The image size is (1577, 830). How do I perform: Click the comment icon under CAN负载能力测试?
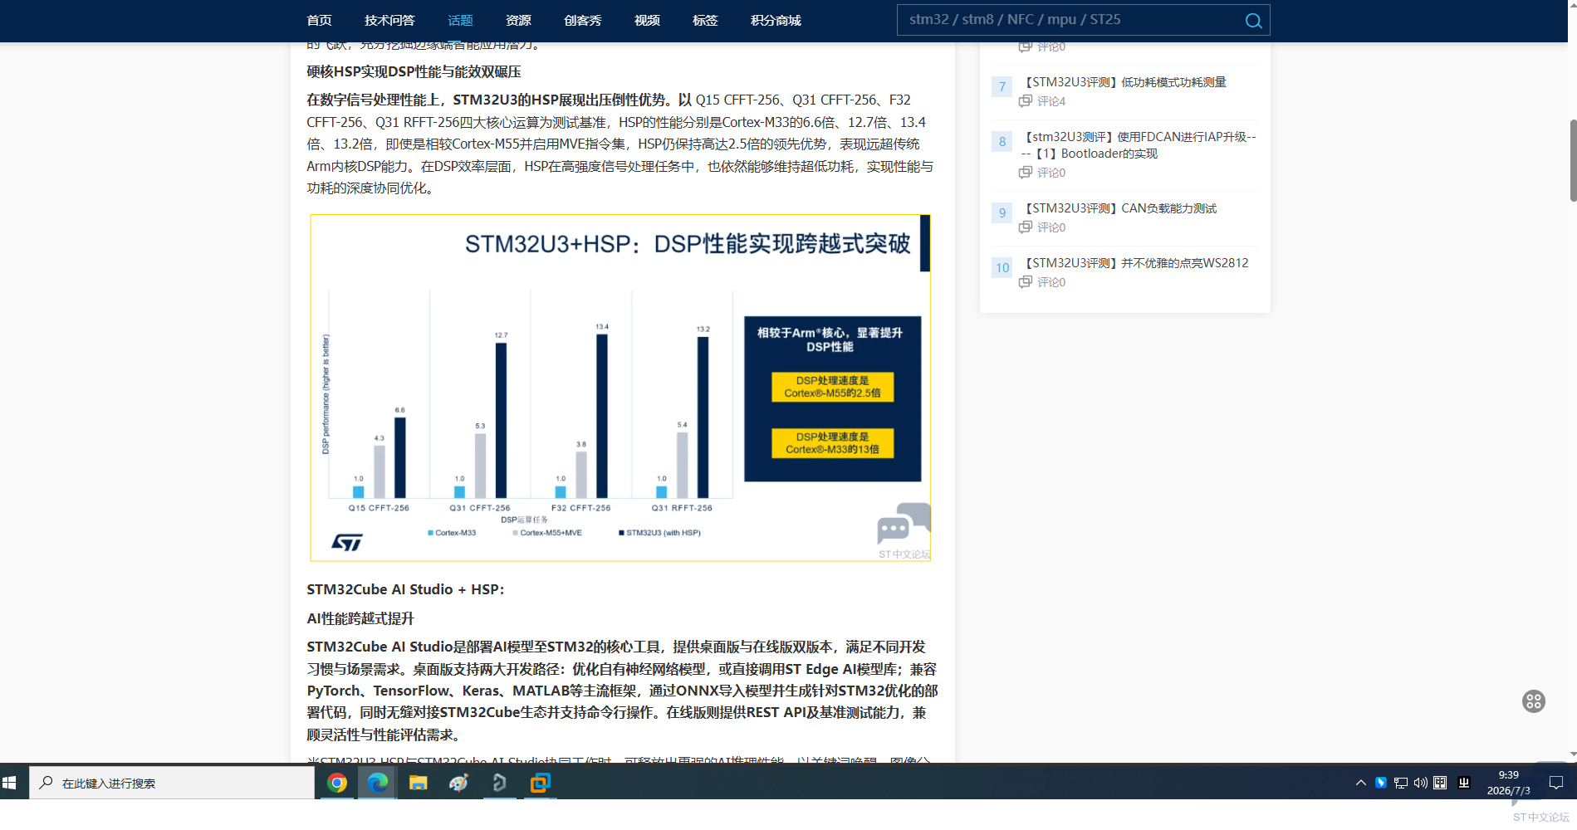1026,227
